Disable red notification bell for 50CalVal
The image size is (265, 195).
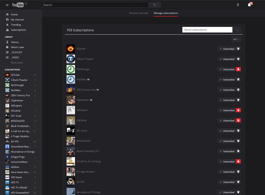point(238,121)
